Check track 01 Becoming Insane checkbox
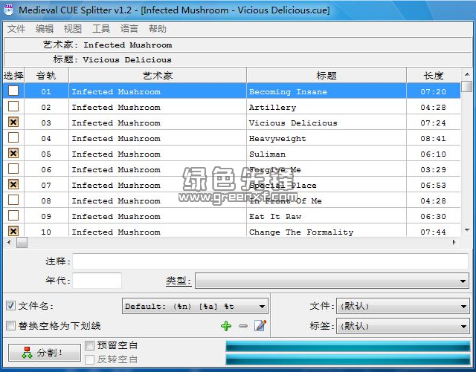This screenshot has height=372, width=476. (13, 91)
